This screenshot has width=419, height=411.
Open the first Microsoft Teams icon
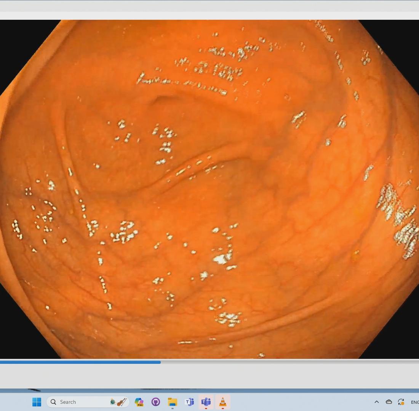pyautogui.click(x=189, y=402)
